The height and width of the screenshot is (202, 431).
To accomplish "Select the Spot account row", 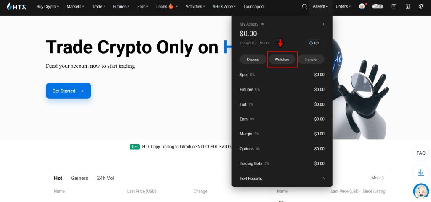I will click(x=282, y=75).
